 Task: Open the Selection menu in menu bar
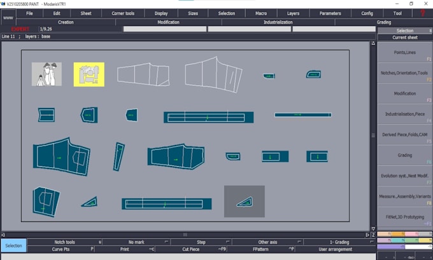click(x=227, y=13)
